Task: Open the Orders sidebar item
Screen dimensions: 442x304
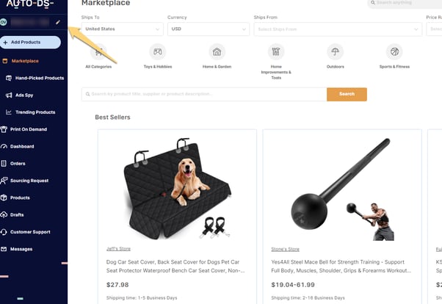Action: (x=13, y=164)
